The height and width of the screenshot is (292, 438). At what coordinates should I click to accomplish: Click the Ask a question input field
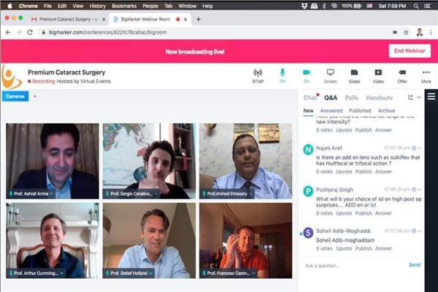pyautogui.click(x=350, y=265)
